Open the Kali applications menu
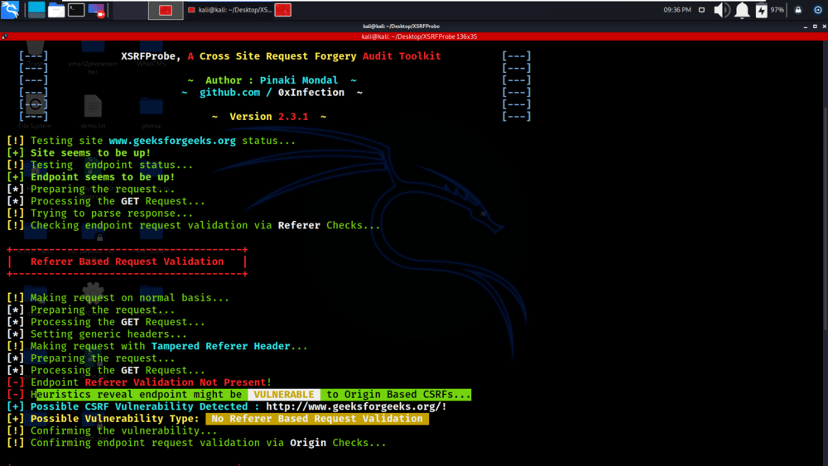This screenshot has width=828, height=466. [10, 9]
